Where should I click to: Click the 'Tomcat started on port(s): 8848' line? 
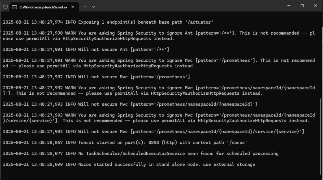(x=125, y=143)
